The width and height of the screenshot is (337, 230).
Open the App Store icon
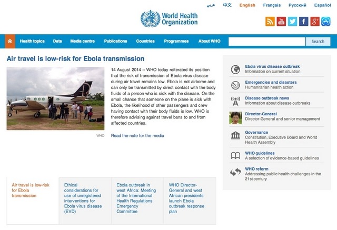(x=326, y=22)
